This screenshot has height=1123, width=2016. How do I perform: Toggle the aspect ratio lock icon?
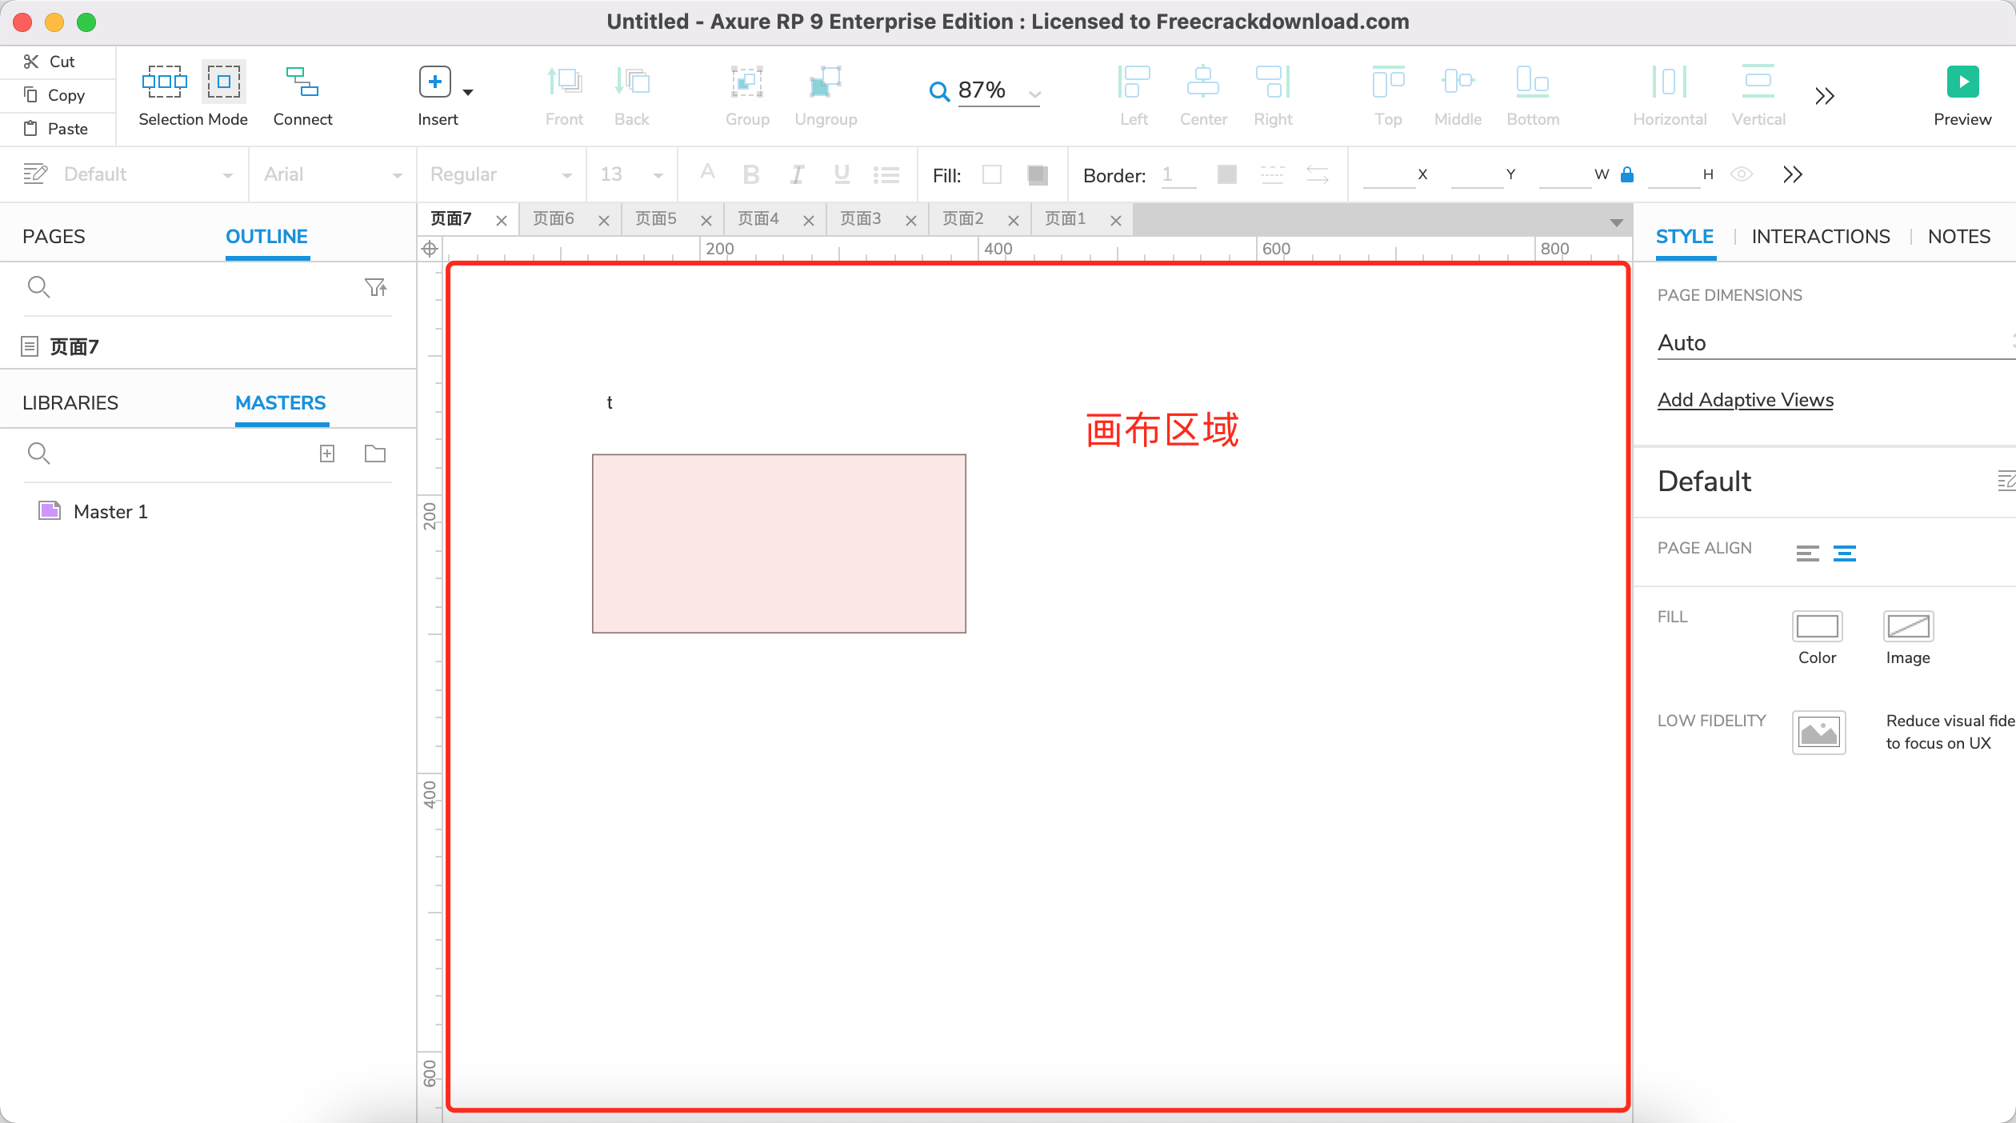click(x=1626, y=174)
